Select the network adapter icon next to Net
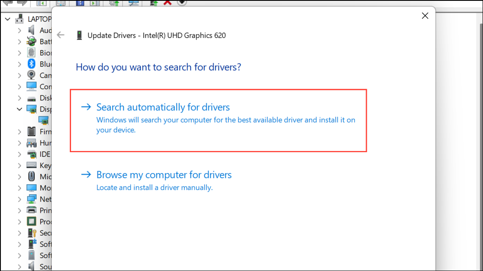This screenshot has height=271, width=483. tap(31, 199)
